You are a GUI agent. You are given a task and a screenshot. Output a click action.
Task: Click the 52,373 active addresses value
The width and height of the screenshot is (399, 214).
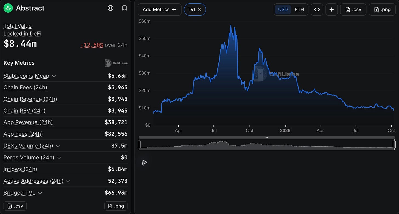point(118,181)
